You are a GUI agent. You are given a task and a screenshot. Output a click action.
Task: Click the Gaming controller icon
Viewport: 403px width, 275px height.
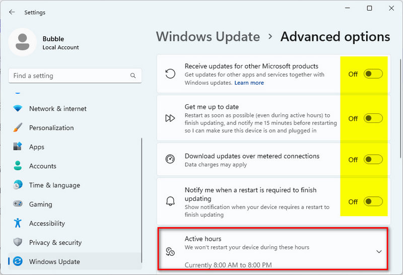click(18, 204)
